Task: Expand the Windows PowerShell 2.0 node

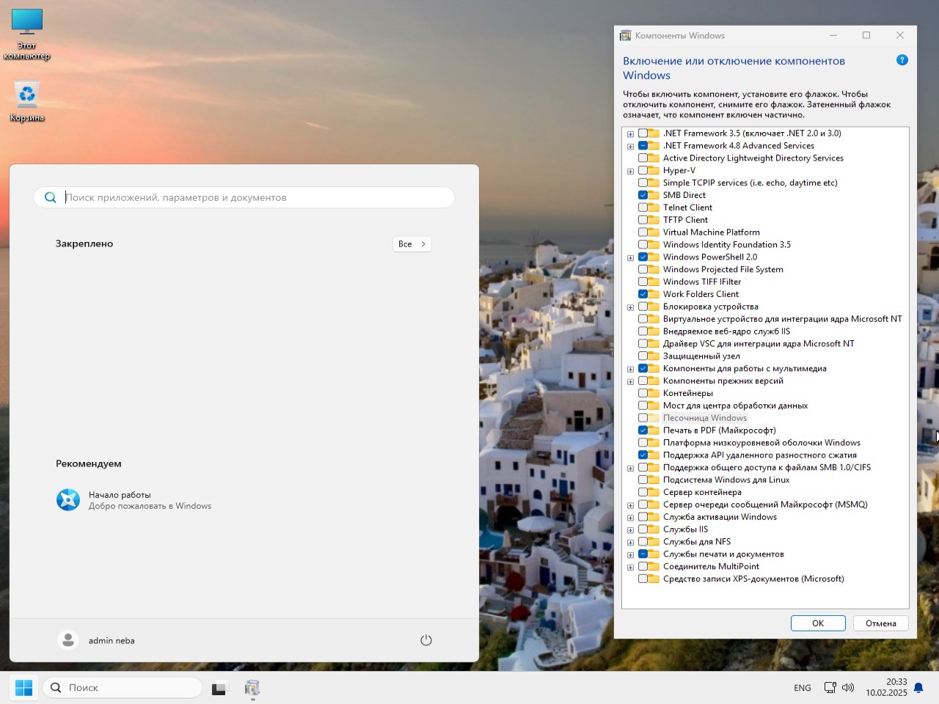Action: [630, 258]
